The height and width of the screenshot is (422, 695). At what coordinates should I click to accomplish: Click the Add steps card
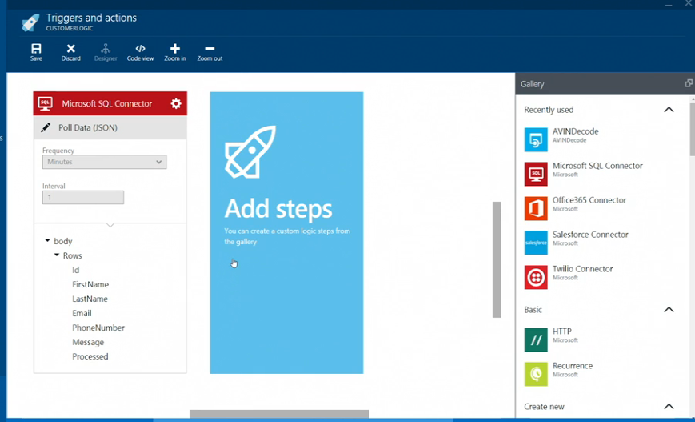286,232
